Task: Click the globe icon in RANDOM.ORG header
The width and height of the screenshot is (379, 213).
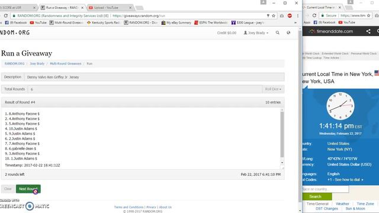Action: [x=288, y=33]
